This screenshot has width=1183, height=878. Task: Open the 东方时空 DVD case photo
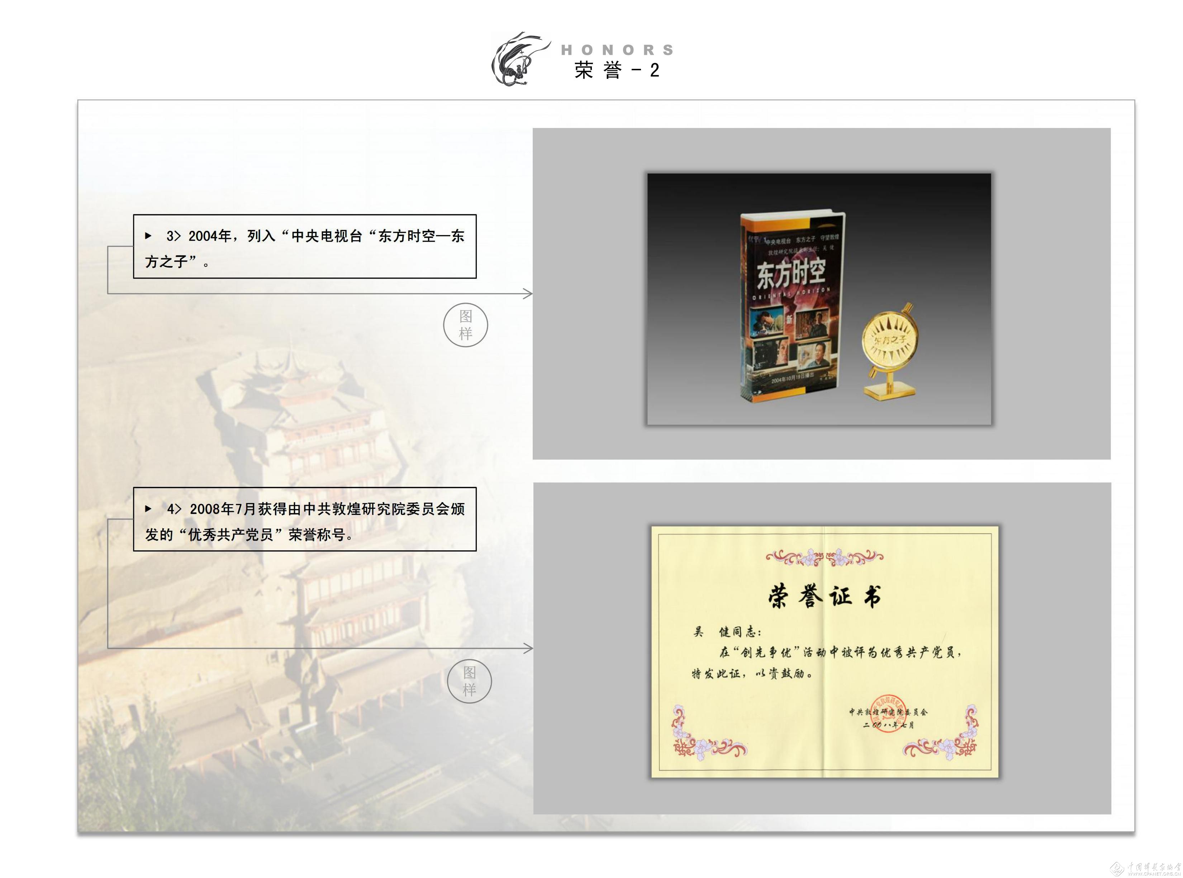pos(819,299)
